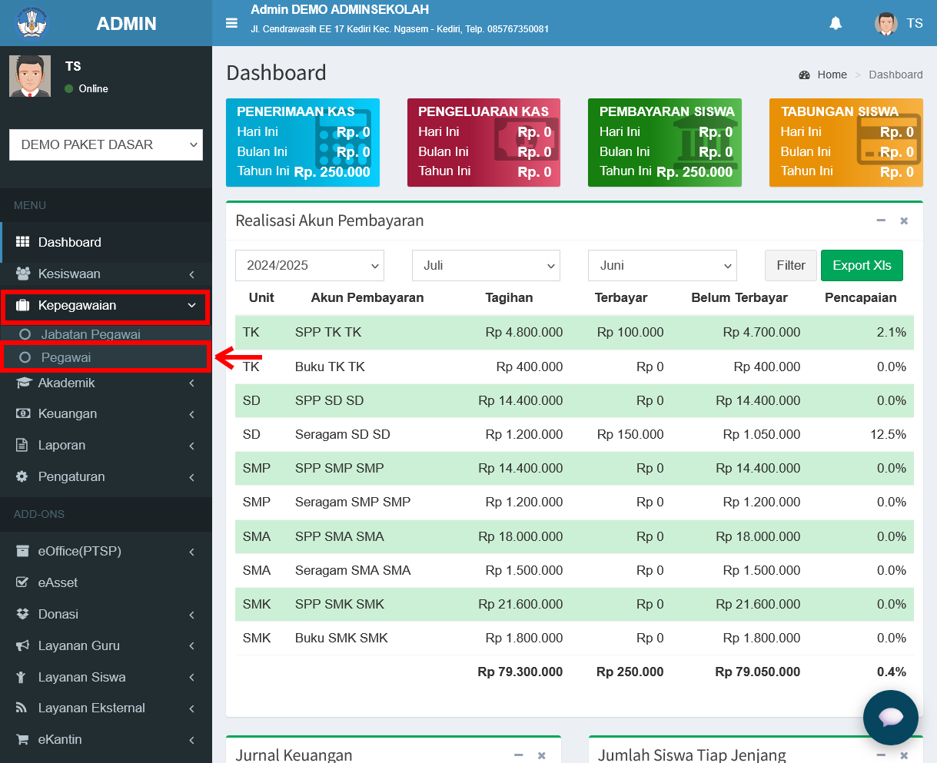Open the Laporan sidebar menu

pos(106,445)
